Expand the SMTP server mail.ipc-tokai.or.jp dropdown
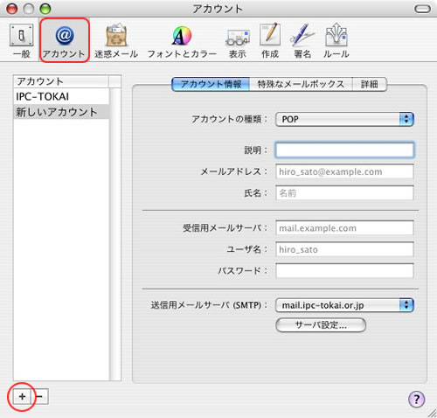 coord(344,305)
